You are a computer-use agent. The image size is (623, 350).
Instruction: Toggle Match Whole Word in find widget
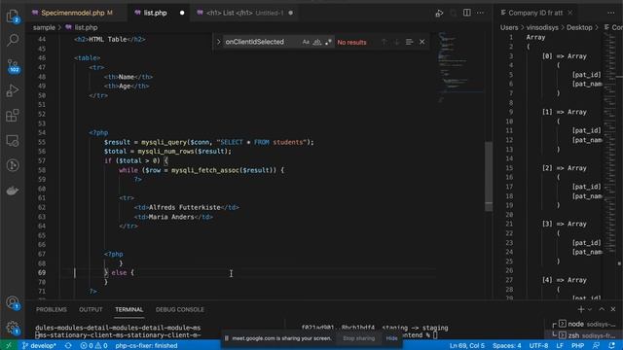(x=316, y=42)
